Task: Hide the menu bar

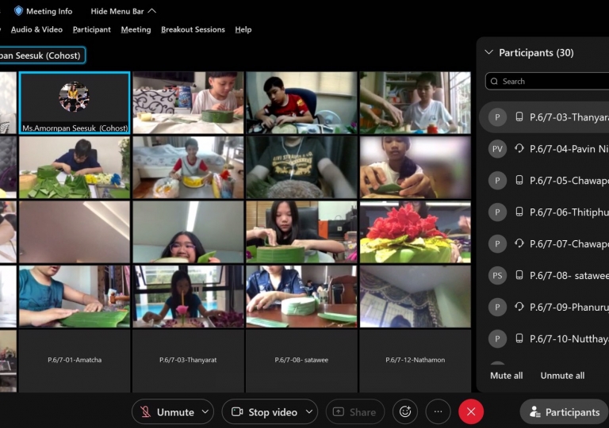Action: [x=123, y=11]
